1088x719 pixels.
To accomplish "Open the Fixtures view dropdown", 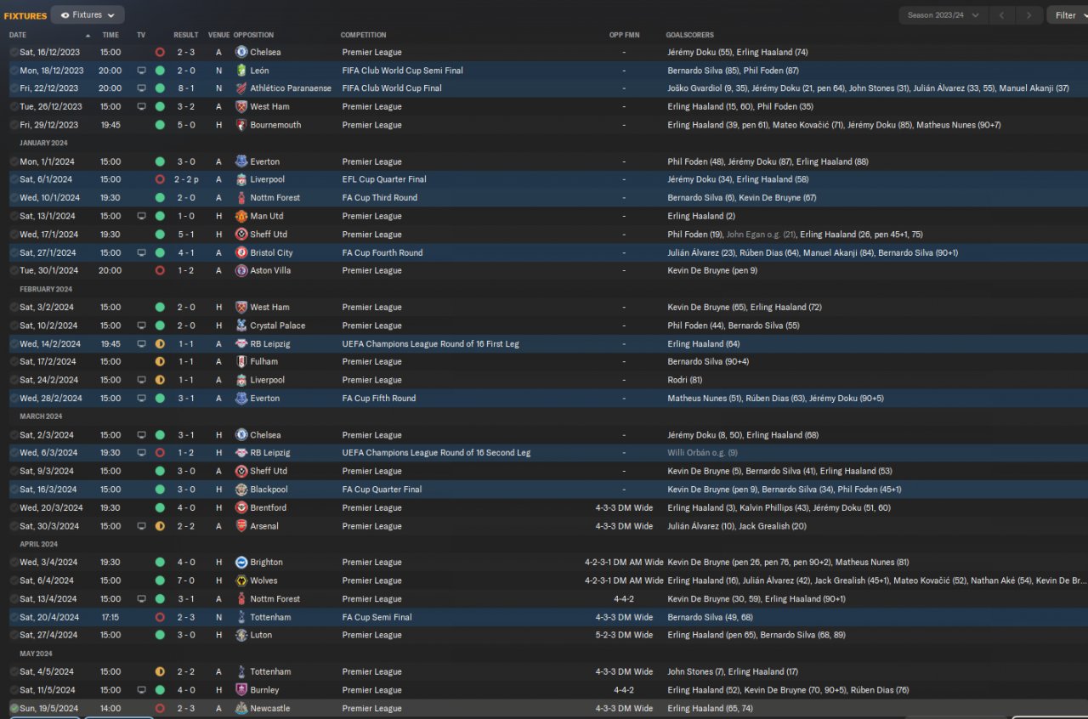I will click(x=88, y=15).
